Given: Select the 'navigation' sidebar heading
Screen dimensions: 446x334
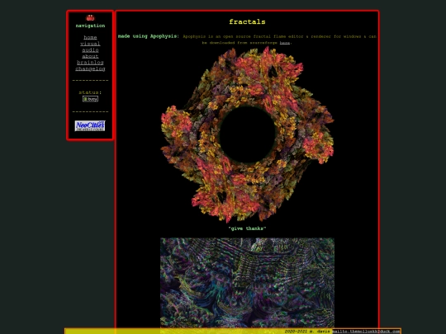Looking at the screenshot, I should pyautogui.click(x=90, y=26).
